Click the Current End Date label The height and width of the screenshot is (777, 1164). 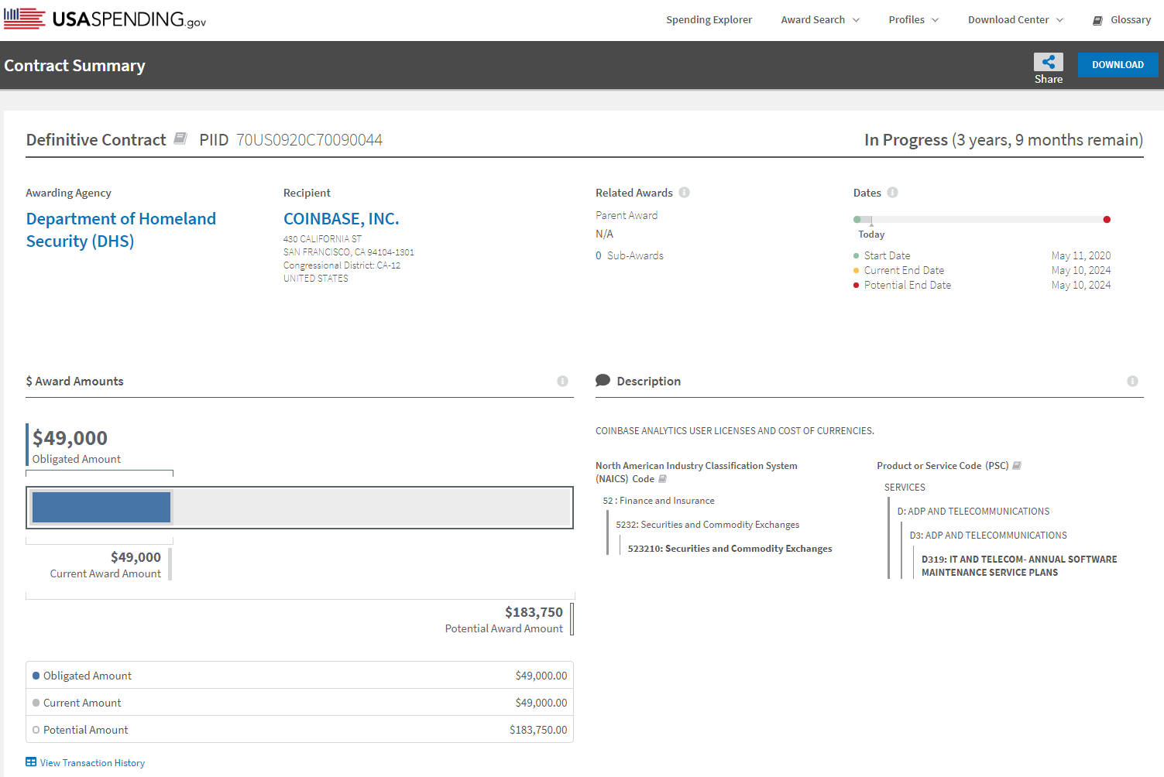(904, 270)
